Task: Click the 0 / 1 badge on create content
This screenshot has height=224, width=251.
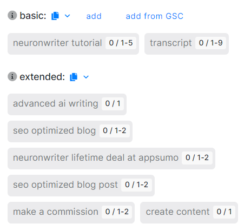Action: coord(224,212)
